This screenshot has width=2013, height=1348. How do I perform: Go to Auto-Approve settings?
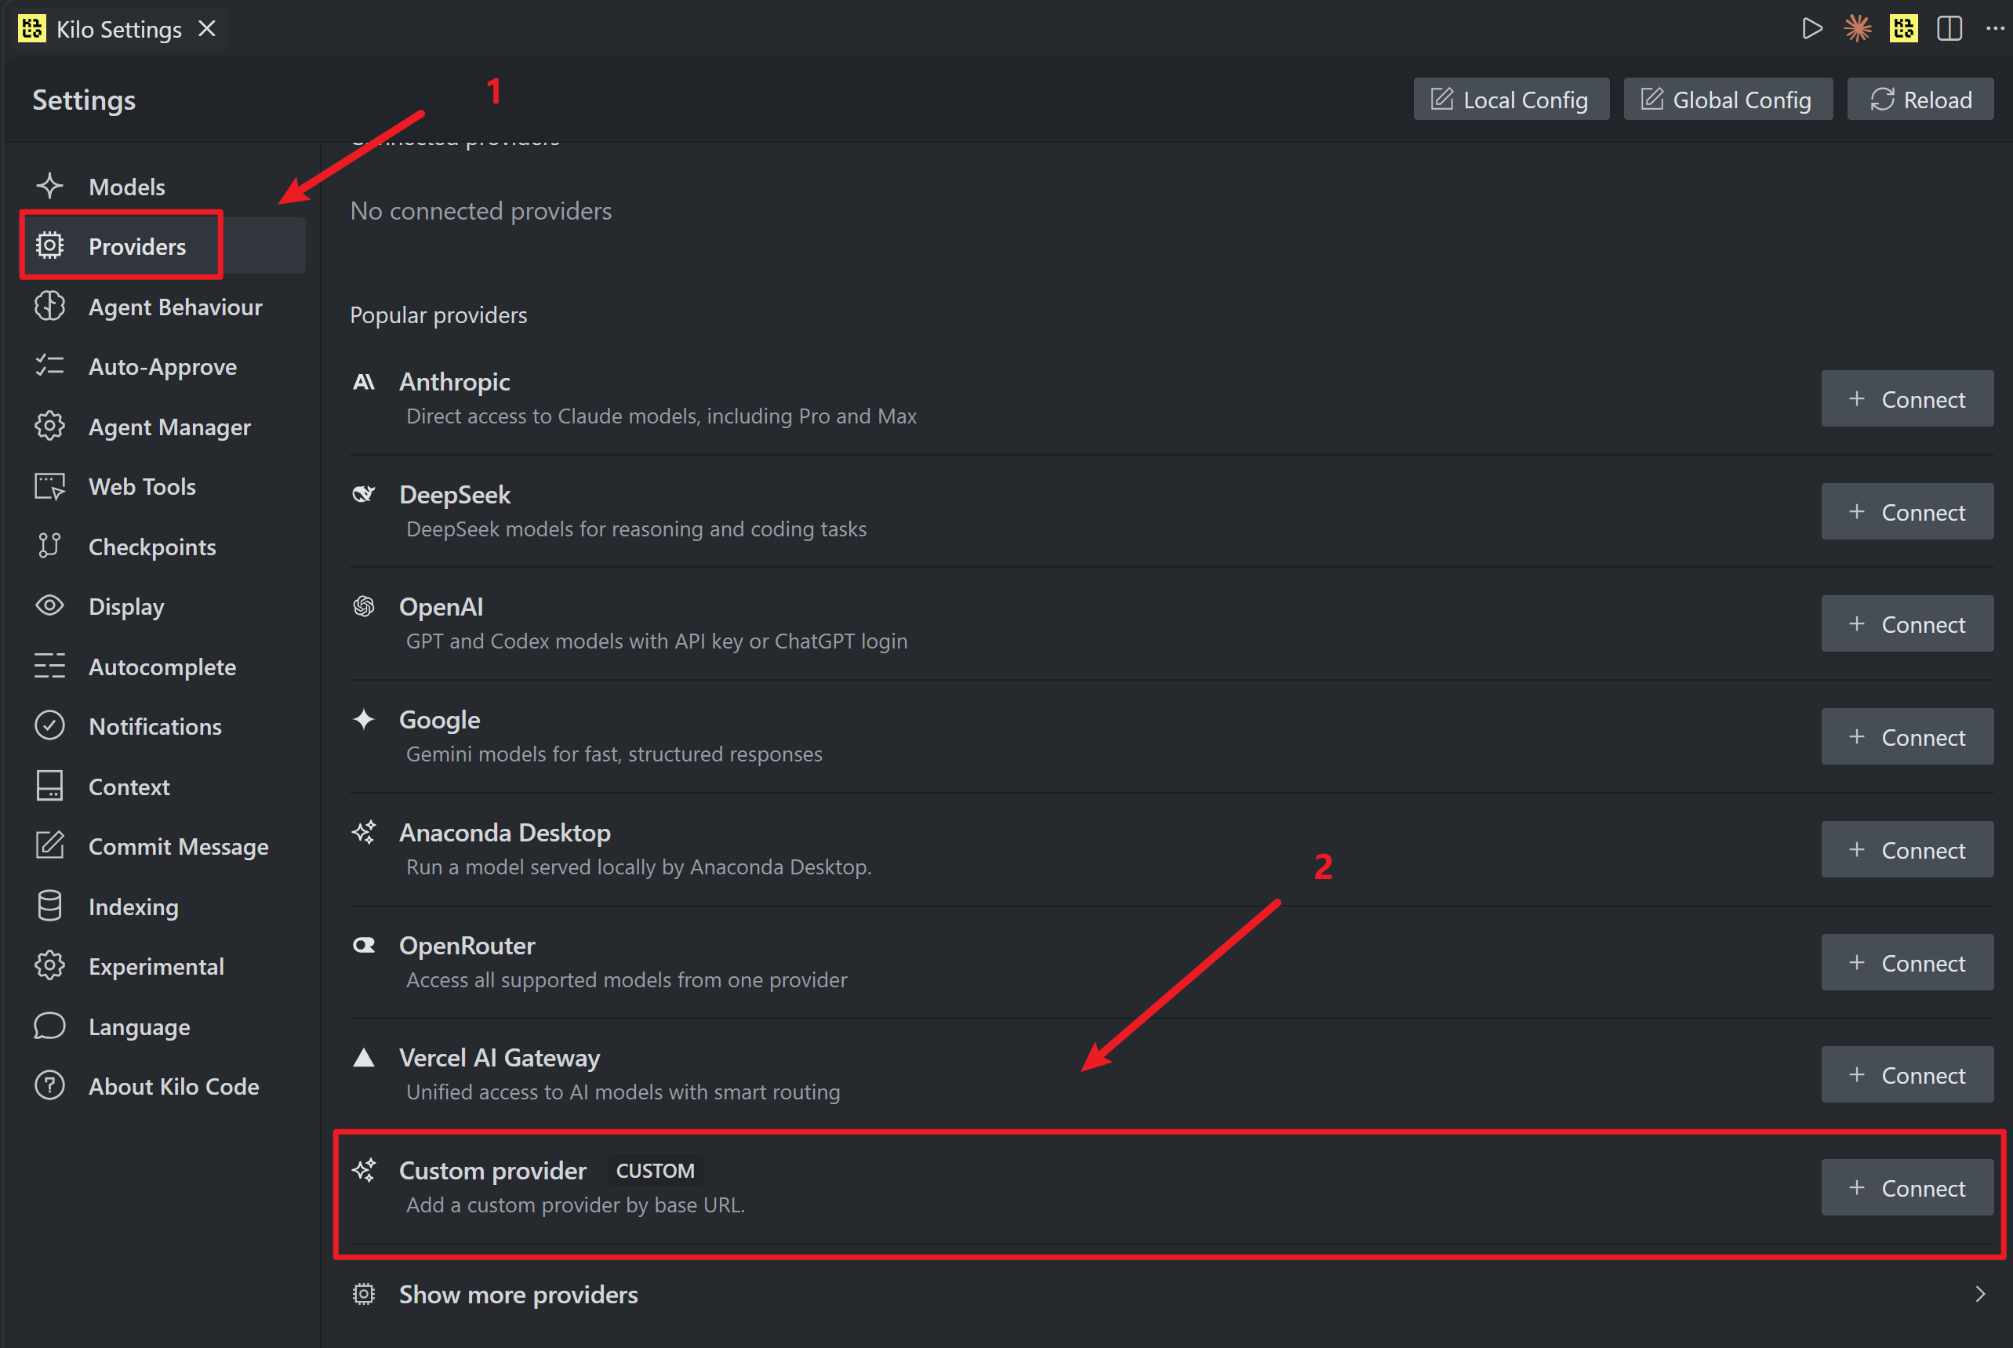[x=163, y=366]
